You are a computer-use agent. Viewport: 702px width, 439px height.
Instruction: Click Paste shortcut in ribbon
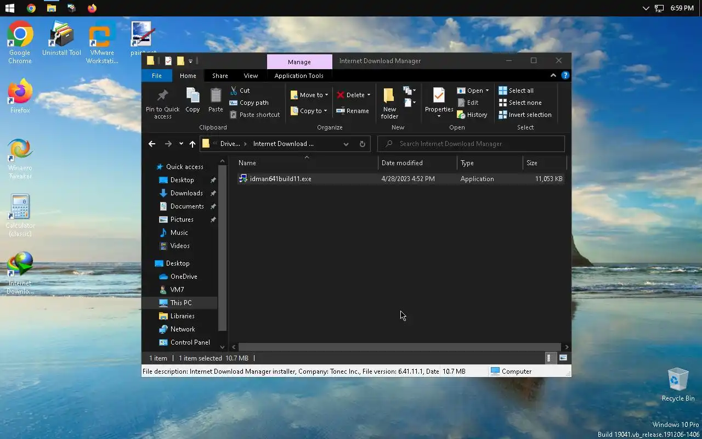click(x=254, y=115)
